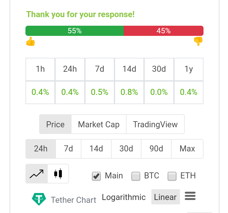Enable the BTC checkbox

pyautogui.click(x=136, y=176)
